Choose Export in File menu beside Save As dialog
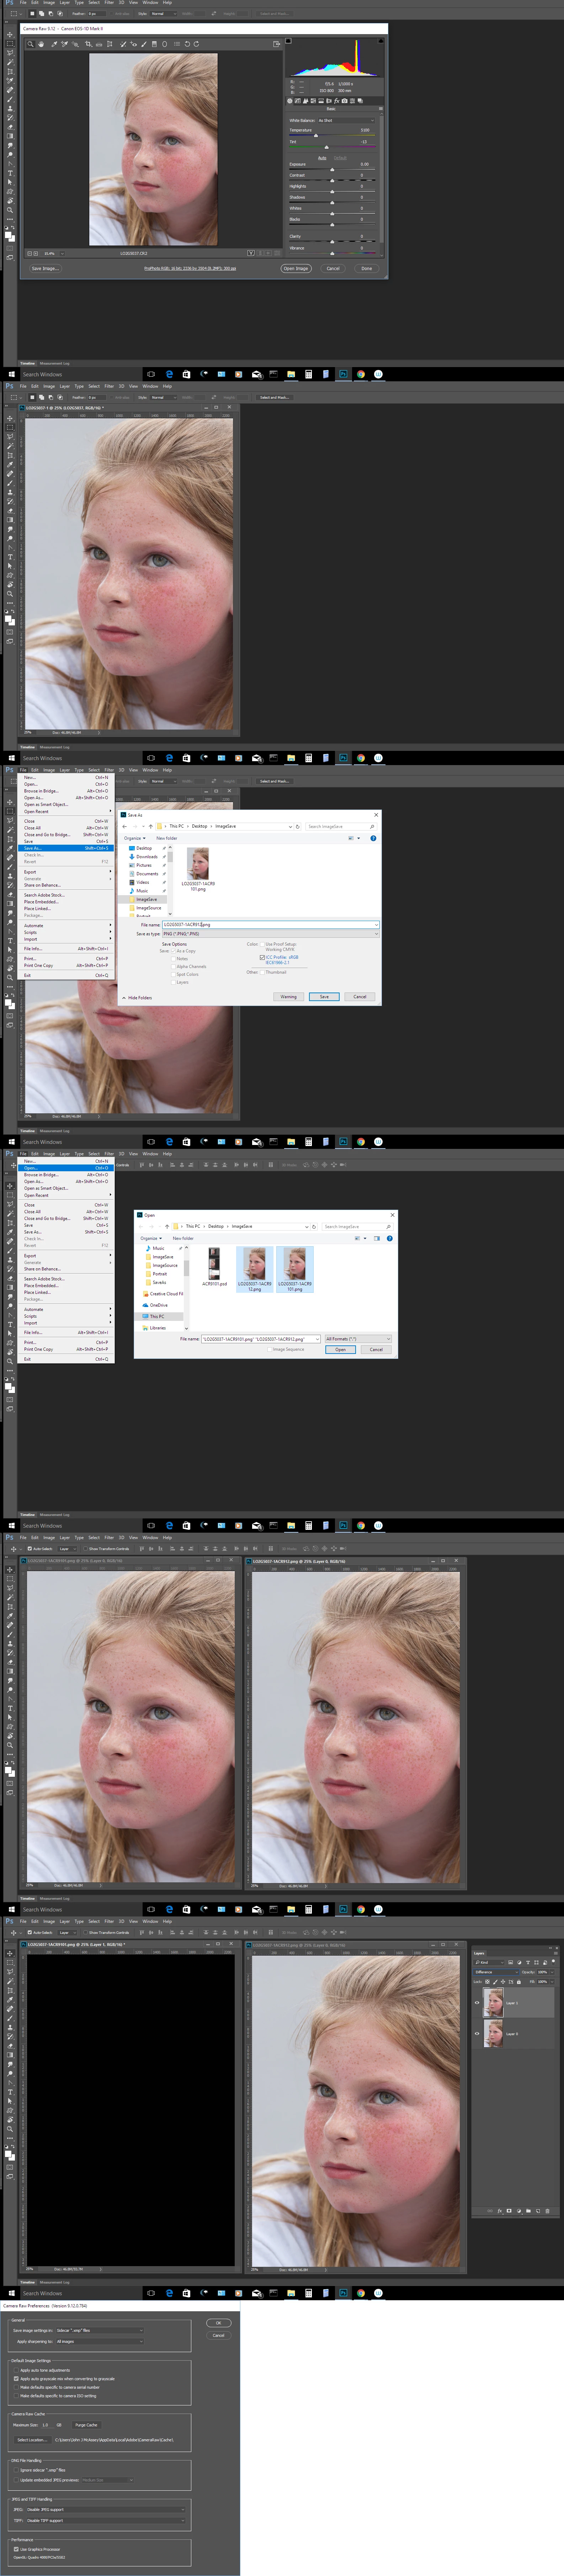This screenshot has width=564, height=2576. [x=66, y=872]
